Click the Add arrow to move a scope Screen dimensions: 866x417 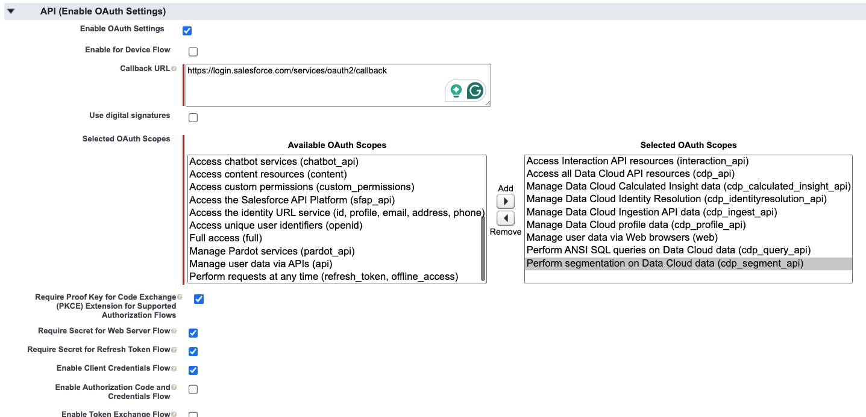(505, 200)
